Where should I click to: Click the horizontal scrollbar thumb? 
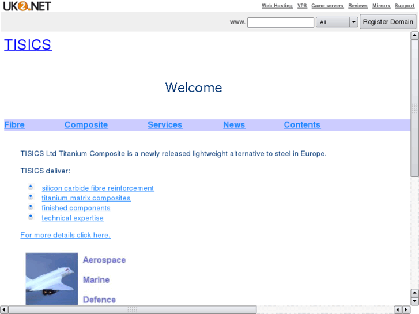pos(133,310)
